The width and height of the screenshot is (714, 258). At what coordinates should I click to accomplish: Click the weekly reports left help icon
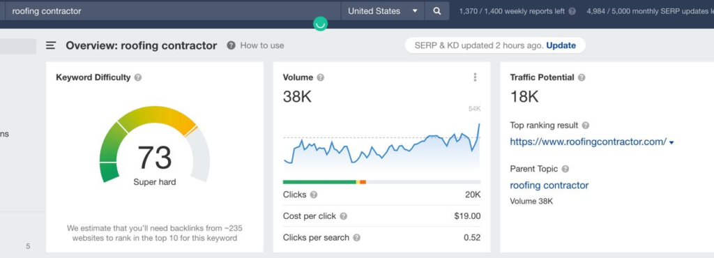point(572,11)
